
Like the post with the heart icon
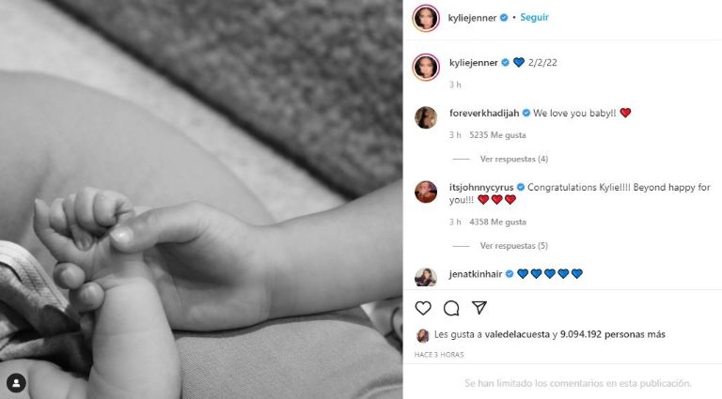point(423,308)
